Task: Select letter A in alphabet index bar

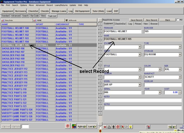Action: 100,24
